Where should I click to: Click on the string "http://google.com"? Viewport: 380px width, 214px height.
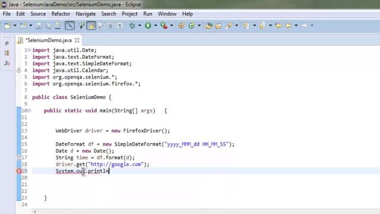[116, 164]
